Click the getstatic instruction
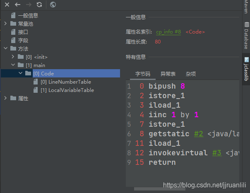 tap(169, 134)
